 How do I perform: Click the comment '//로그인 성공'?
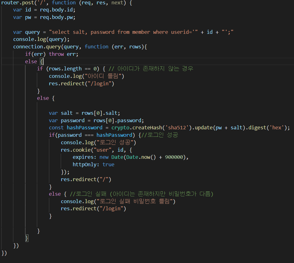pyautogui.click(x=160, y=135)
